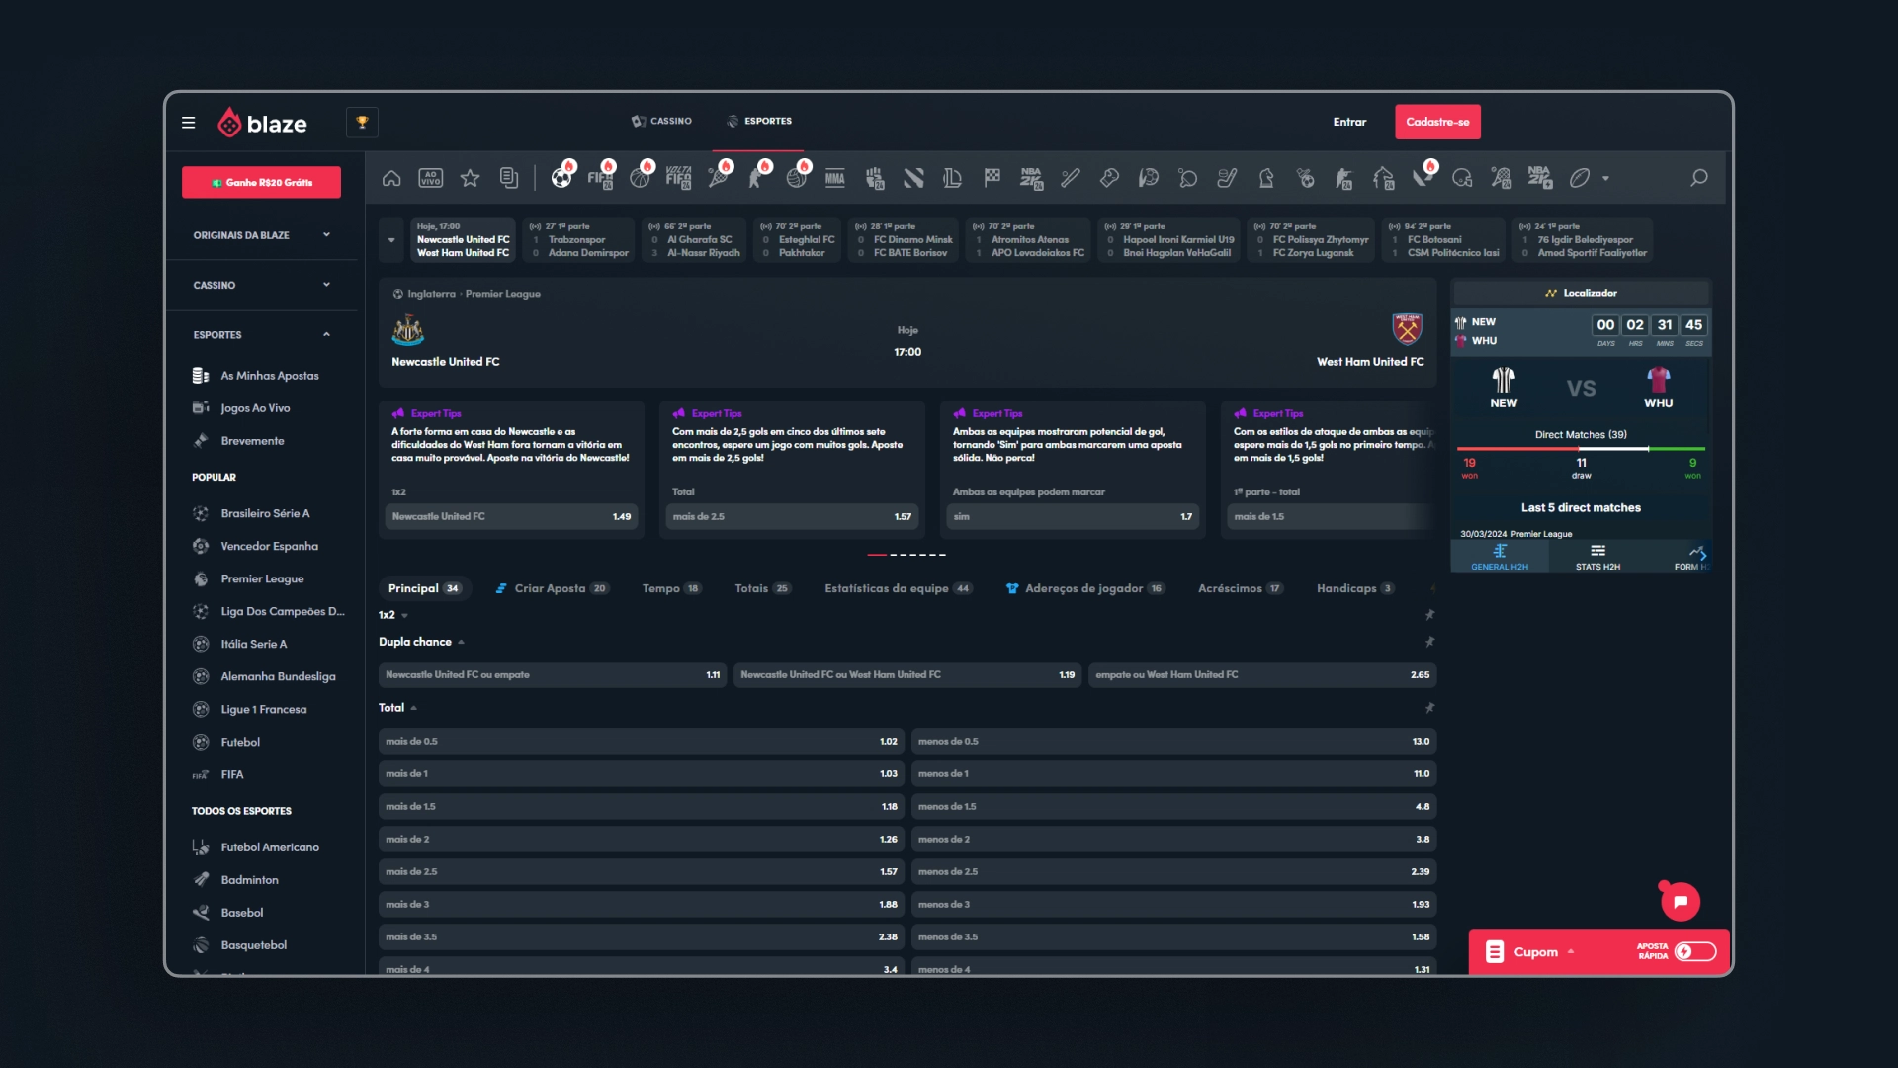Viewport: 1898px width, 1068px height.
Task: Open the Totais market tab
Action: point(762,588)
